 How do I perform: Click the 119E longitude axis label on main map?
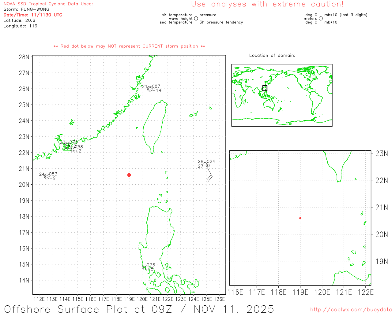point(129,299)
